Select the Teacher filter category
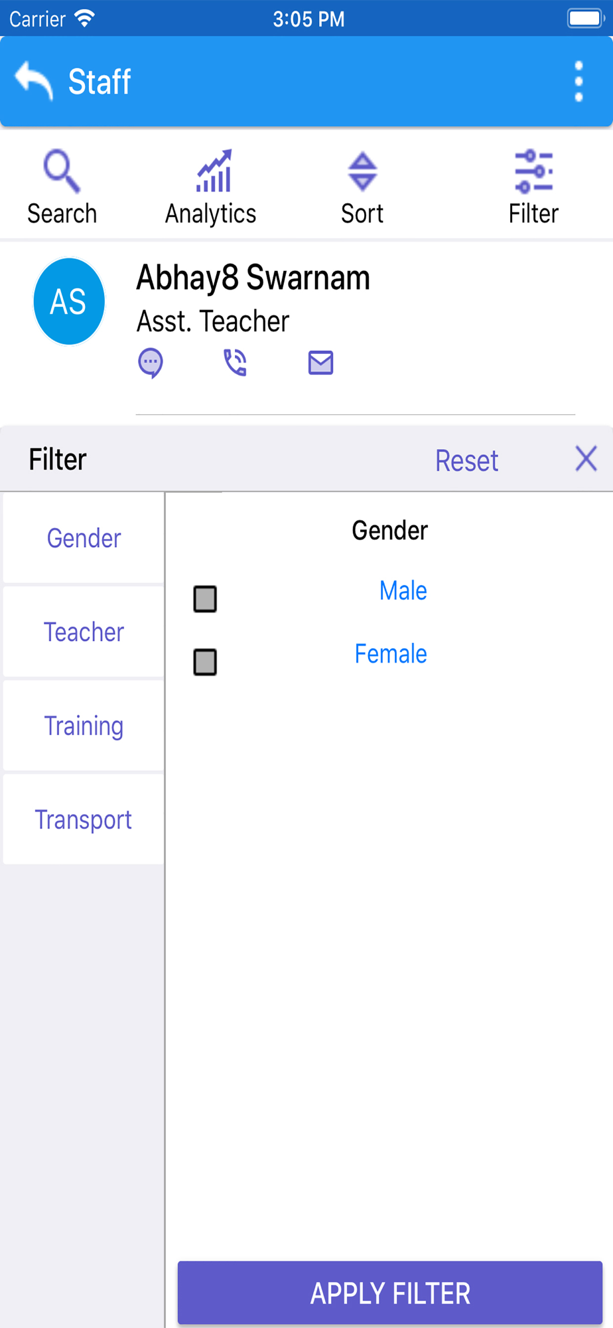 coord(84,632)
